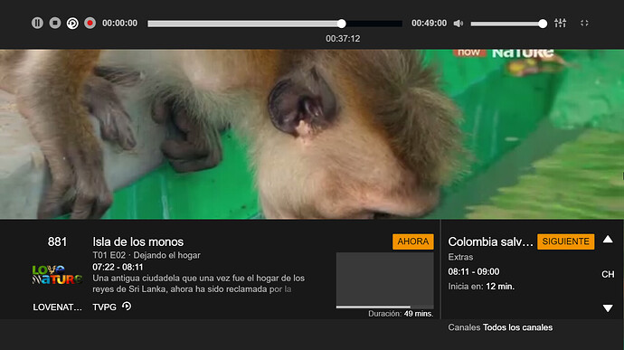Click the AHORA badge
Screen dimensions: 624x350
(x=413, y=241)
